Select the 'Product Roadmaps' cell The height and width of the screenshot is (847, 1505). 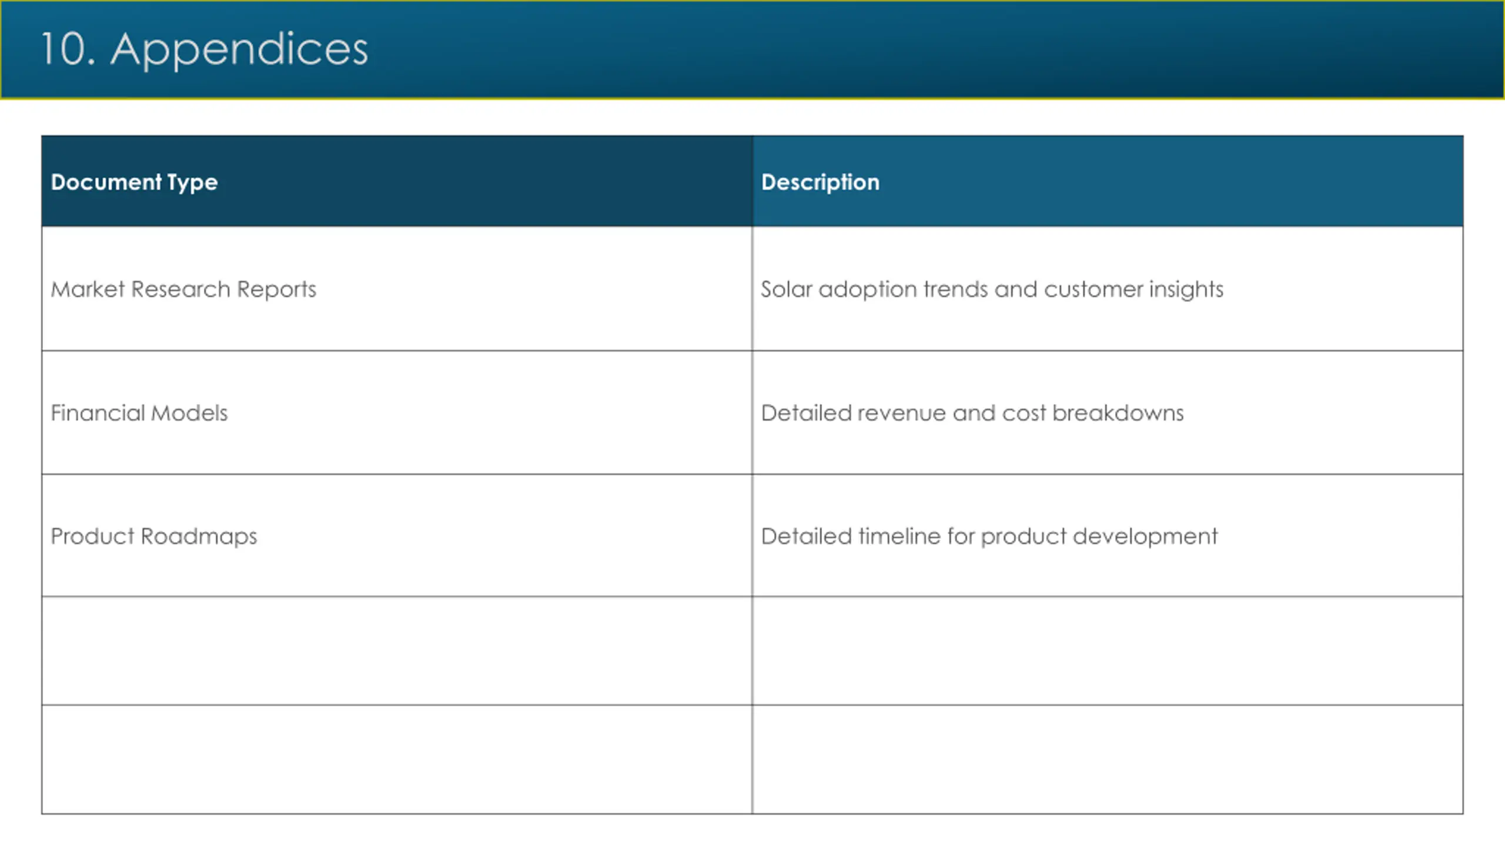397,536
